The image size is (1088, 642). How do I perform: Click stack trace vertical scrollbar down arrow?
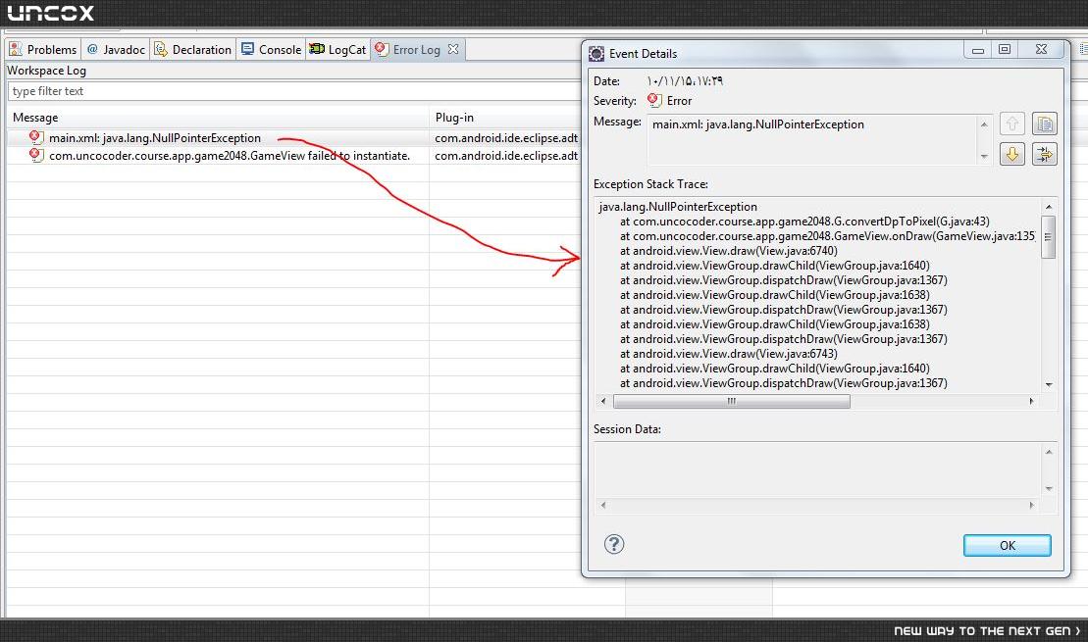tap(1049, 384)
